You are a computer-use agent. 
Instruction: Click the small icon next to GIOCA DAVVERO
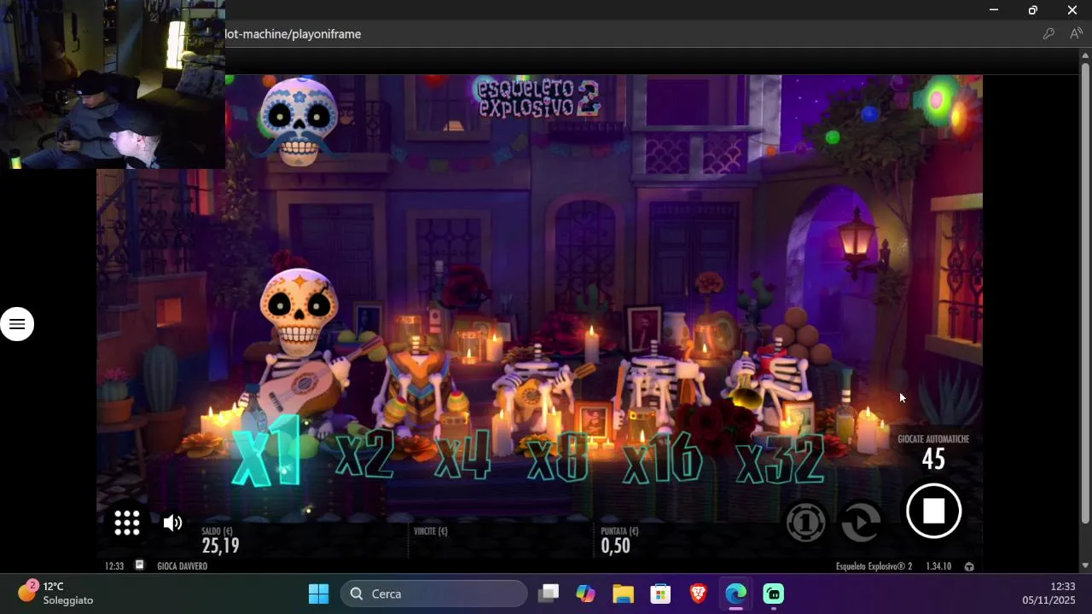point(139,565)
